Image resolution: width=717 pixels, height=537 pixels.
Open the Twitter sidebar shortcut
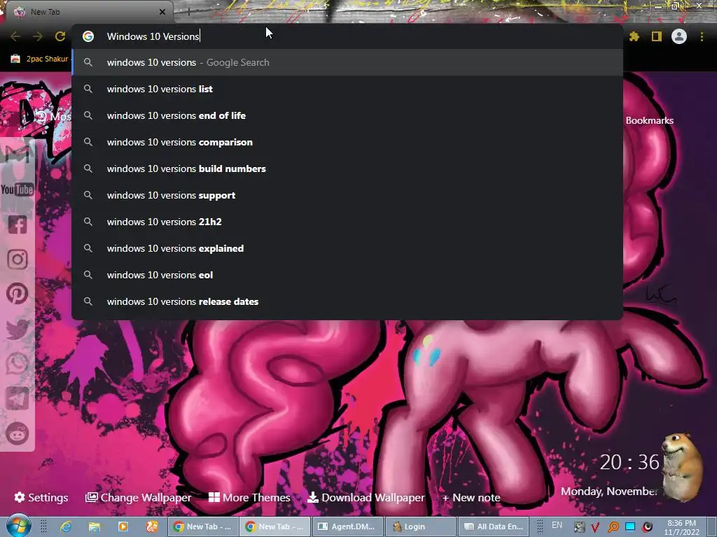pyautogui.click(x=18, y=329)
